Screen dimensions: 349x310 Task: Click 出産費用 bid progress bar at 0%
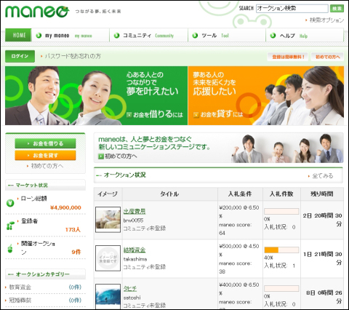click(x=281, y=211)
